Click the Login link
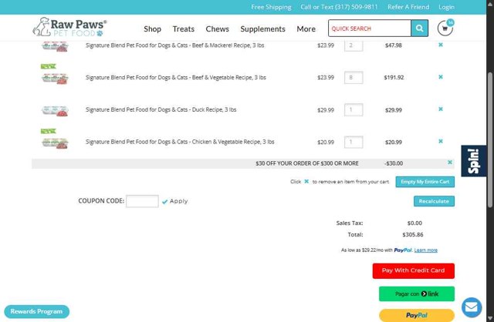Viewport: 494px width, 322px height. pos(446,7)
